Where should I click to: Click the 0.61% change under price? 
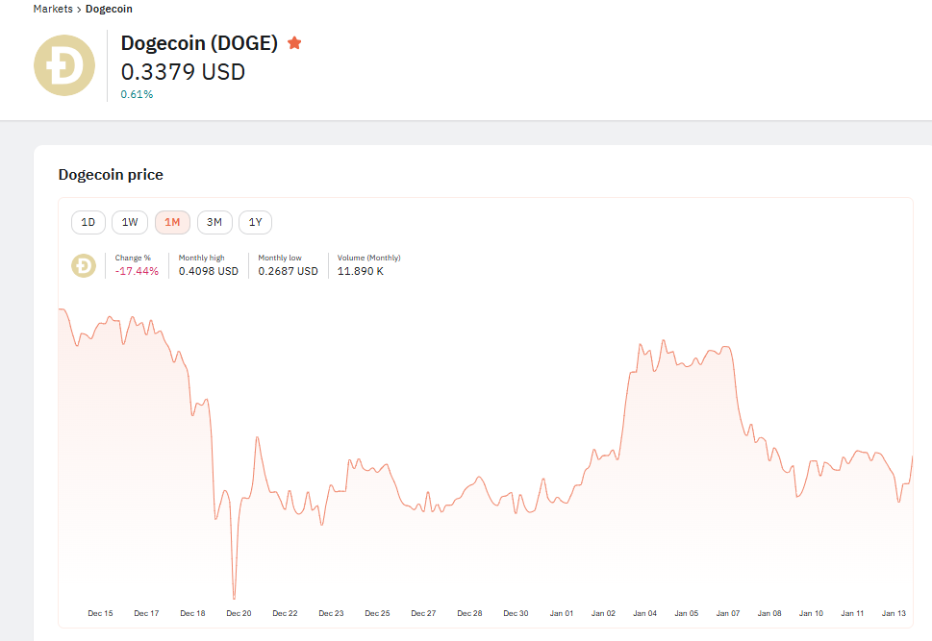tap(137, 94)
